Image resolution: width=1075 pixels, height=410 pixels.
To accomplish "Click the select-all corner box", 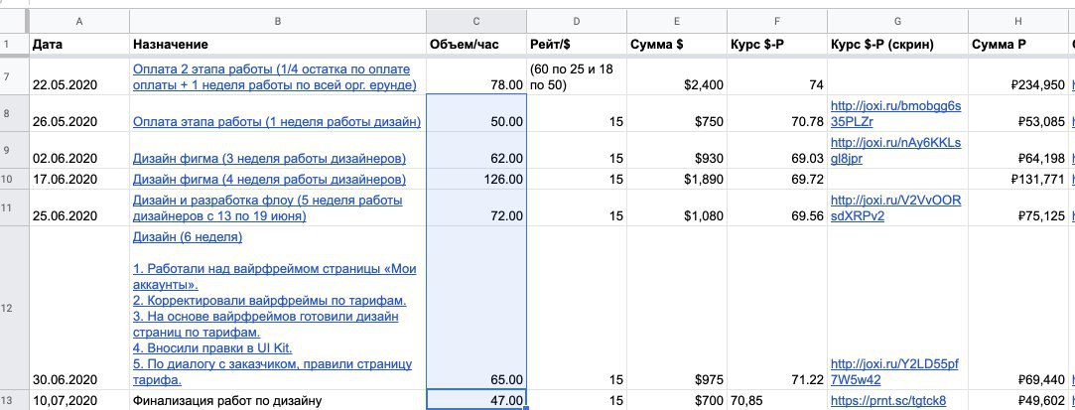I will tap(14, 21).
